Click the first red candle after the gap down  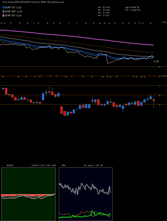click(x=61, y=110)
